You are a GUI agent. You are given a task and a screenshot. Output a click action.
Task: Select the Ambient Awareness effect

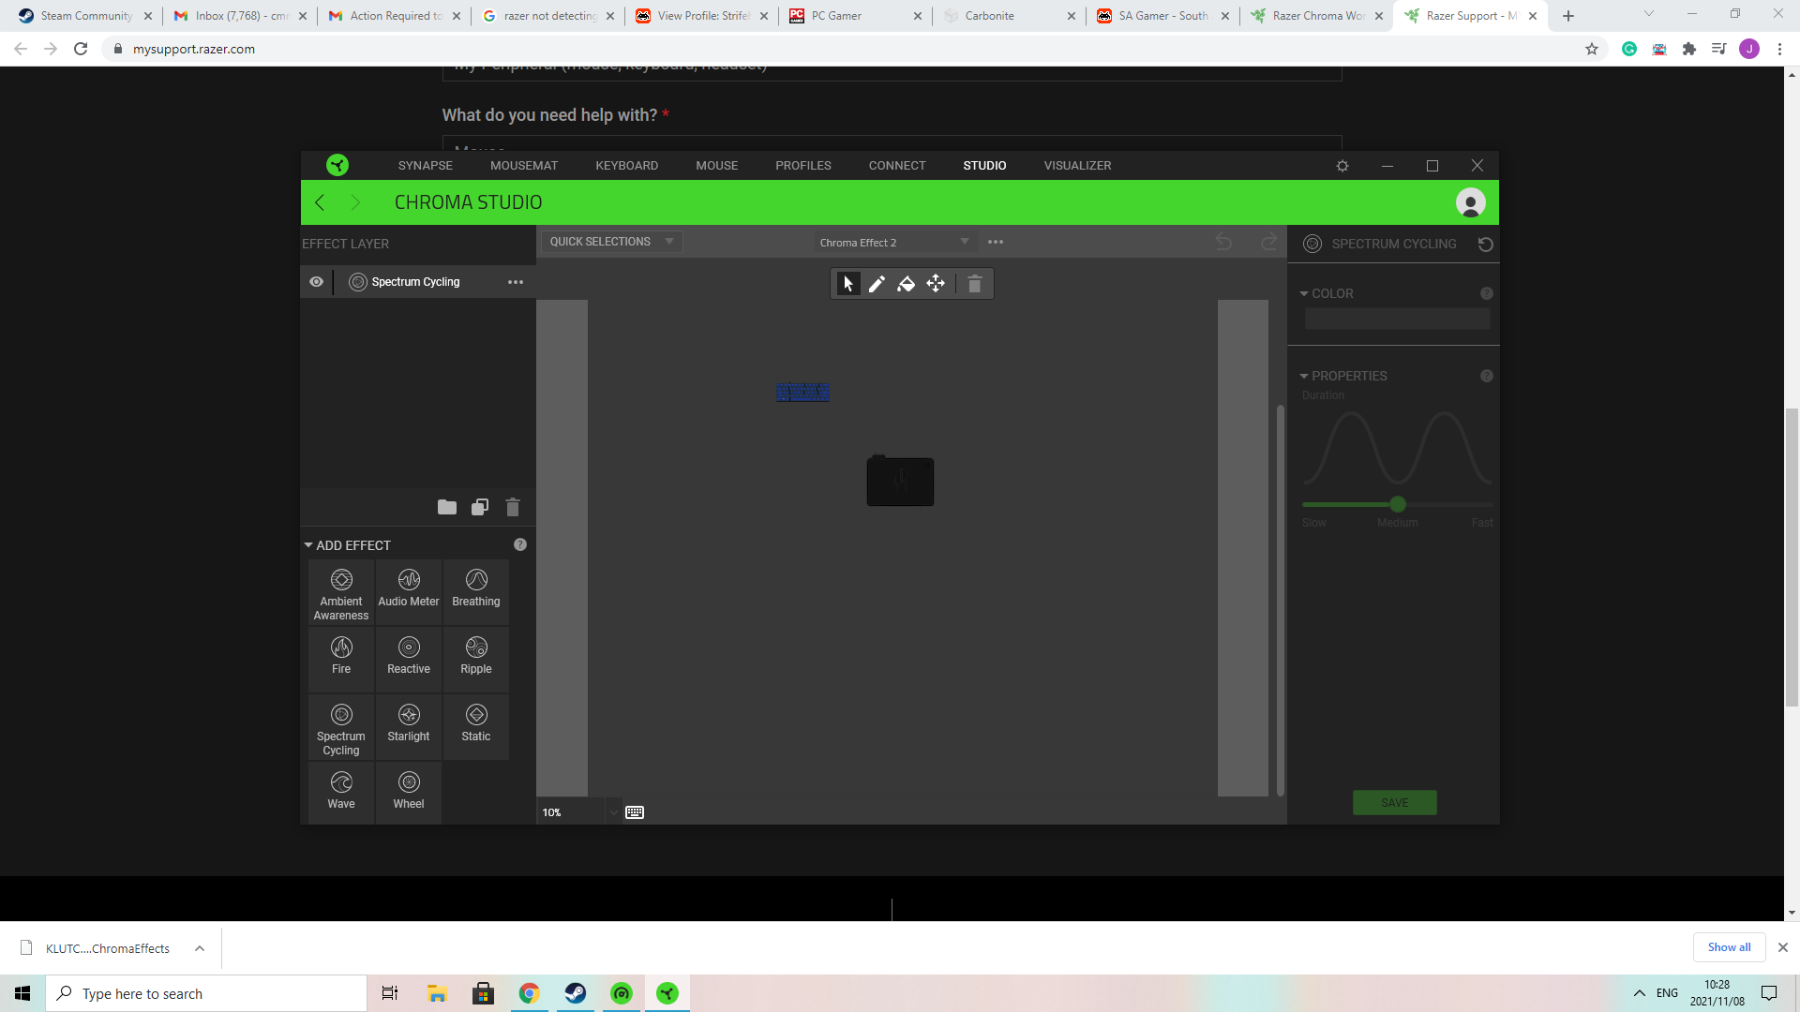click(341, 593)
